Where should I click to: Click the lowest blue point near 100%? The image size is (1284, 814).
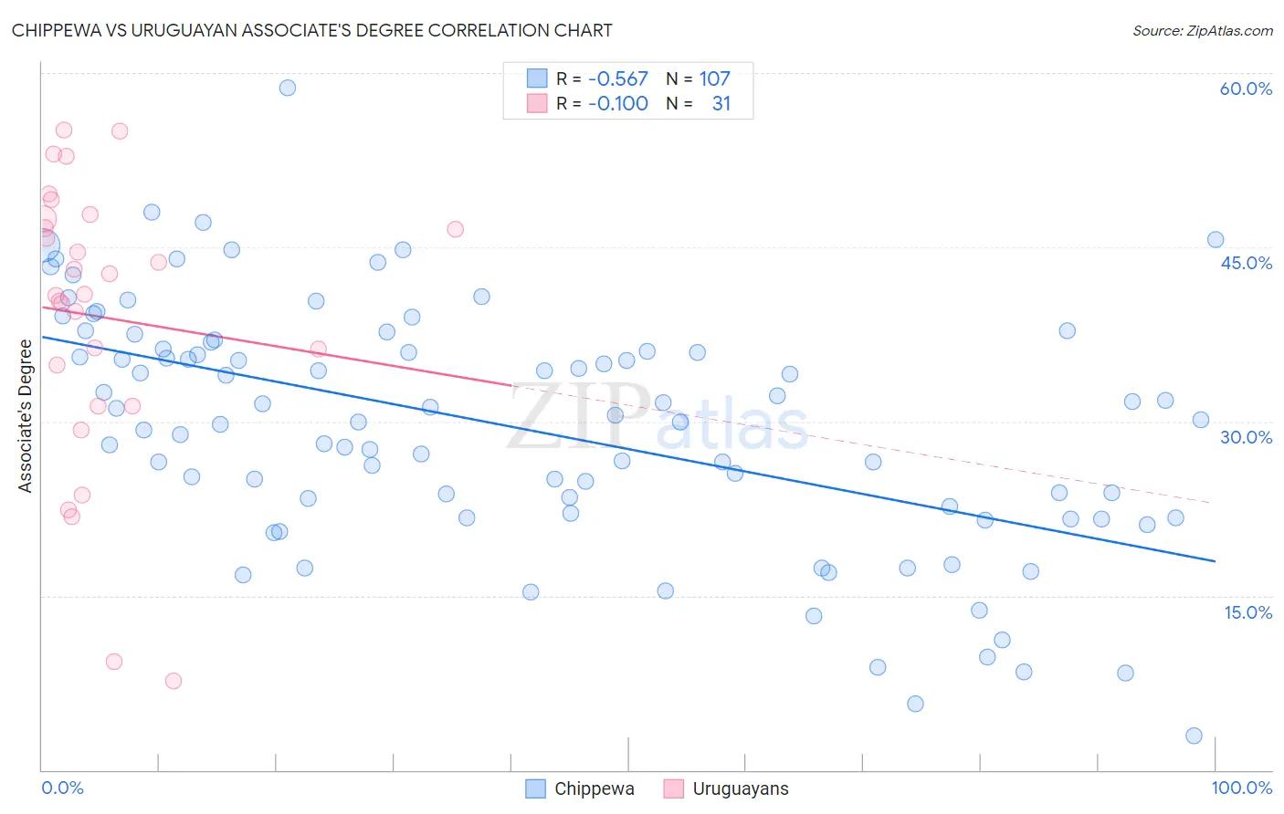(x=1194, y=736)
